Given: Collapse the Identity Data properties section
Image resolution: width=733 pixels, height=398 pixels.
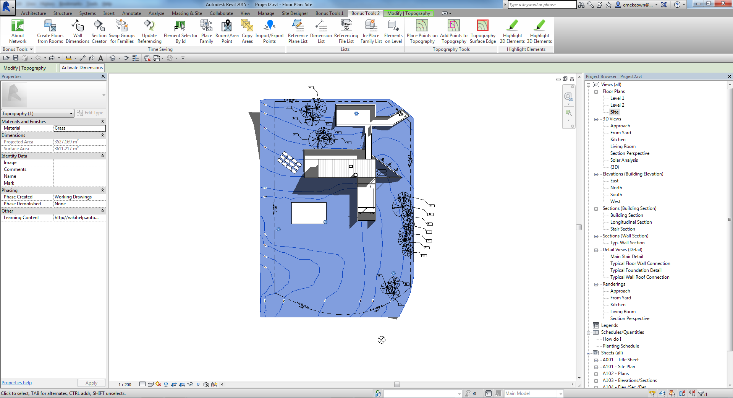Looking at the screenshot, I should [x=102, y=156].
